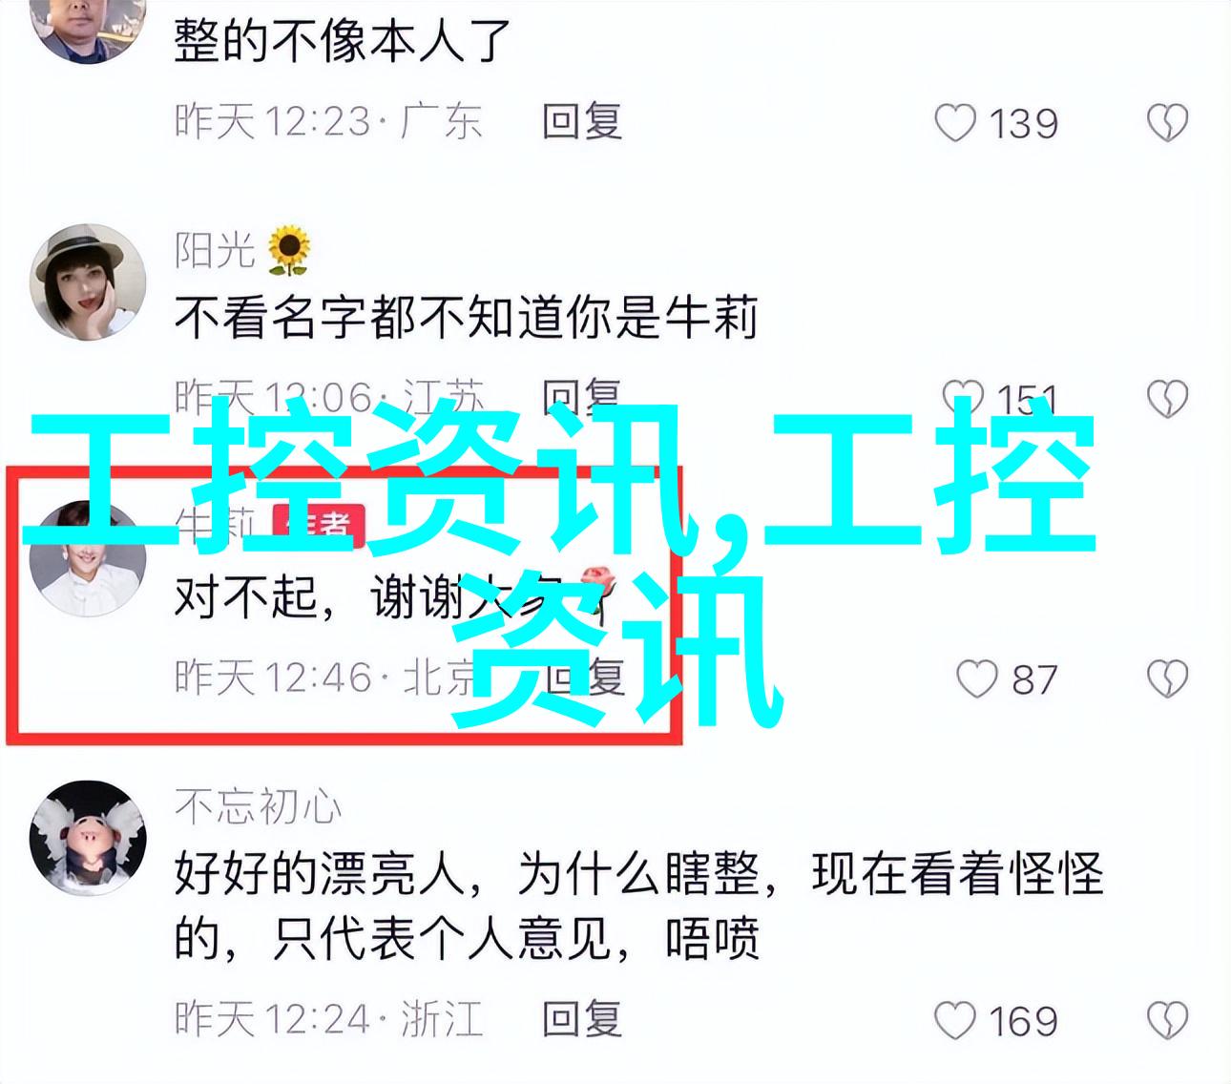The image size is (1231, 1084).
Task: Like the 对不起 comment with 87 likes
Action: pos(976,679)
